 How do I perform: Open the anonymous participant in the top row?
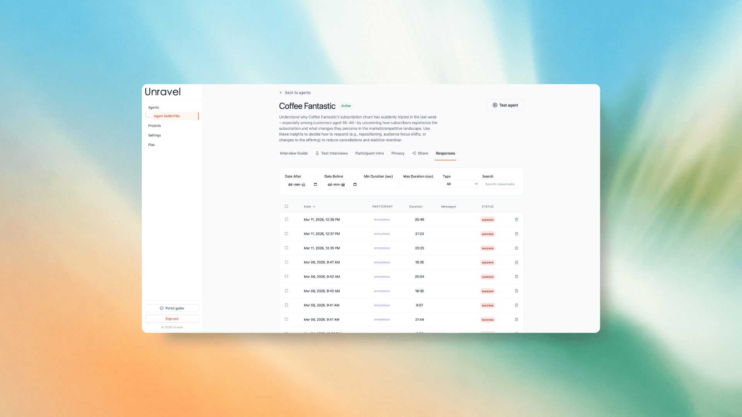pyautogui.click(x=381, y=219)
